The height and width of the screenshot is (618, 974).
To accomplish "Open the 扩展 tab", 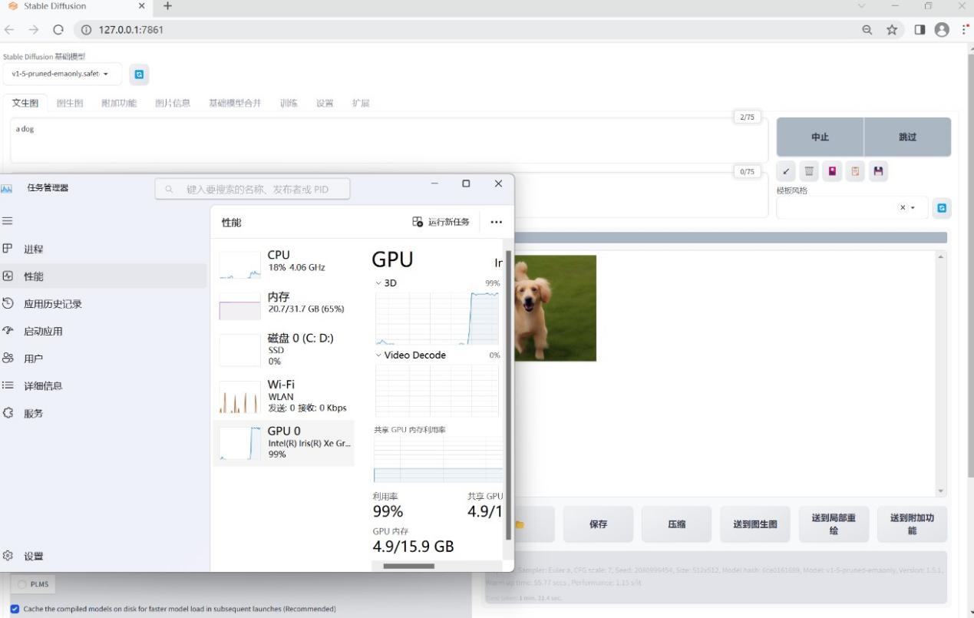I will pyautogui.click(x=359, y=102).
